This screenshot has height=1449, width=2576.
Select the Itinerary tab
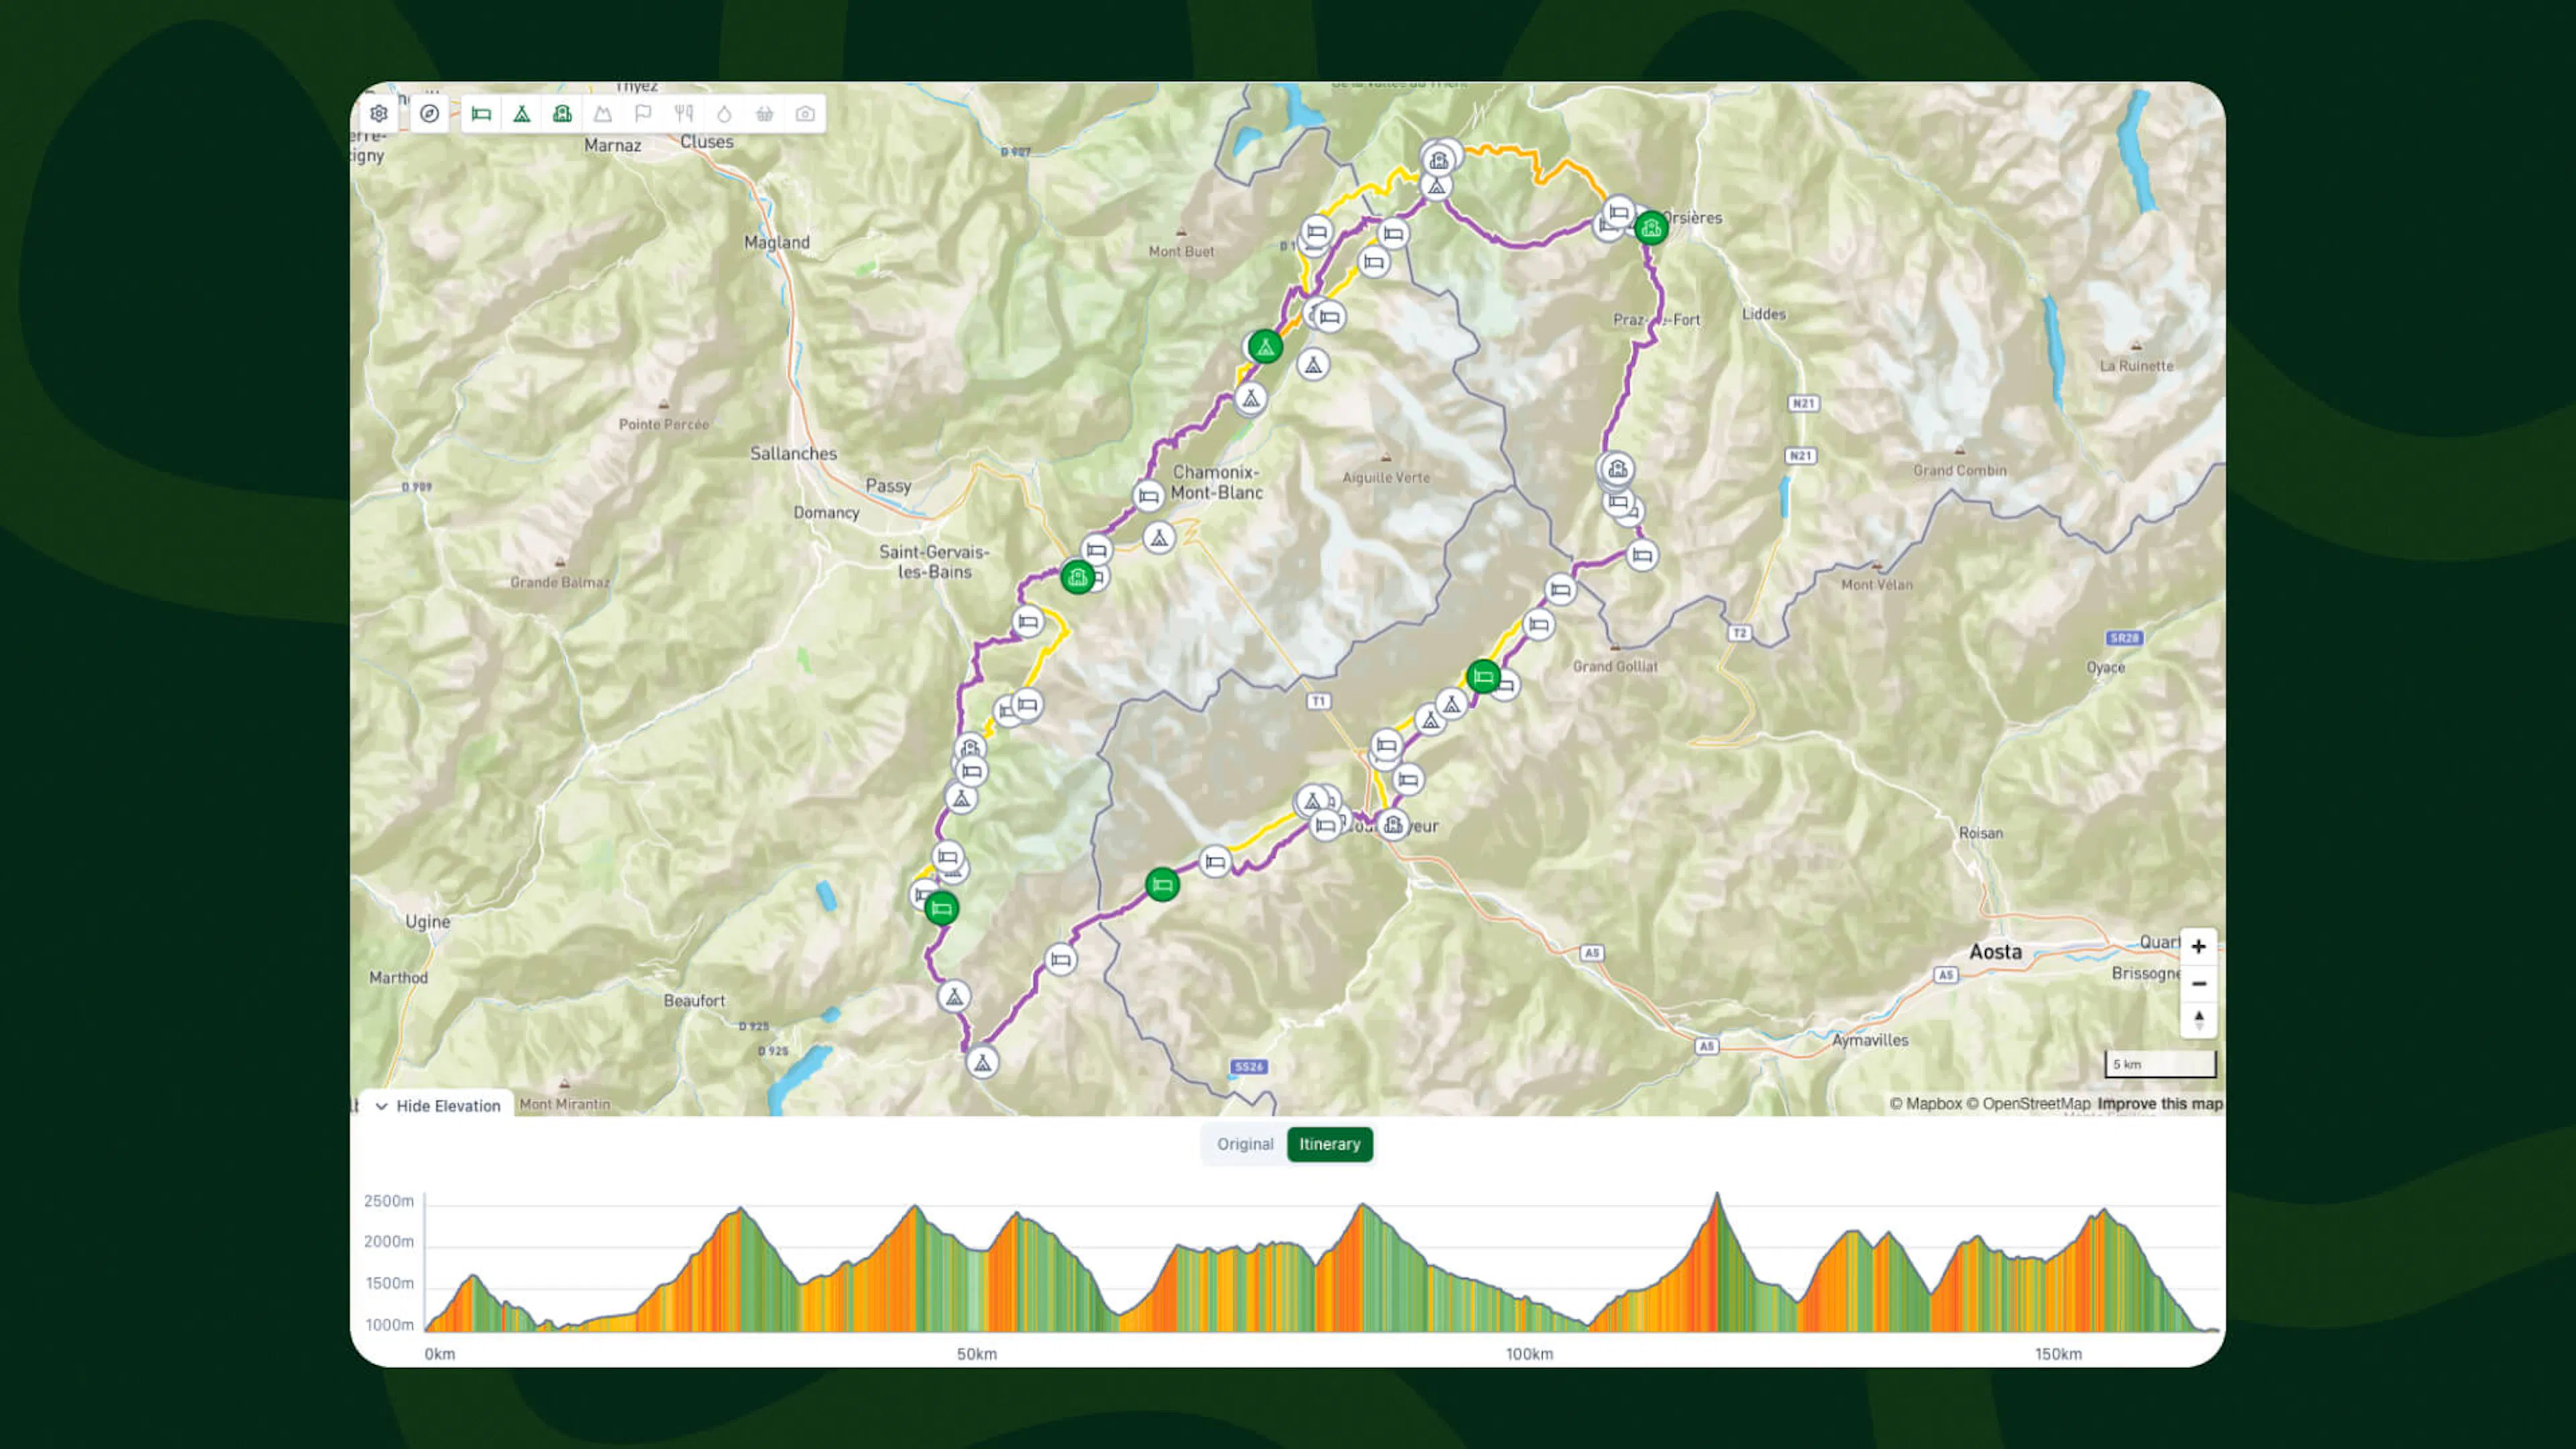pyautogui.click(x=1329, y=1144)
